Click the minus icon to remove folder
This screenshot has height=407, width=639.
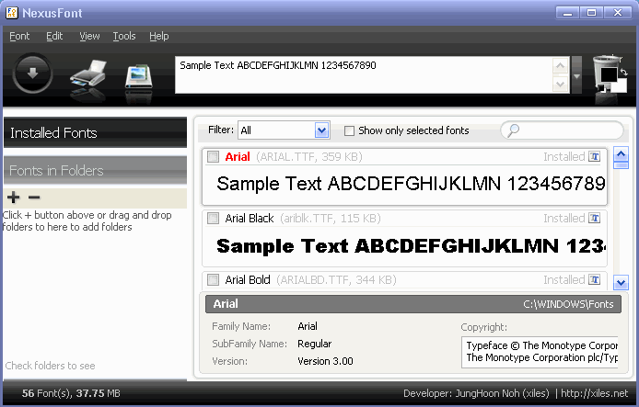(x=34, y=198)
